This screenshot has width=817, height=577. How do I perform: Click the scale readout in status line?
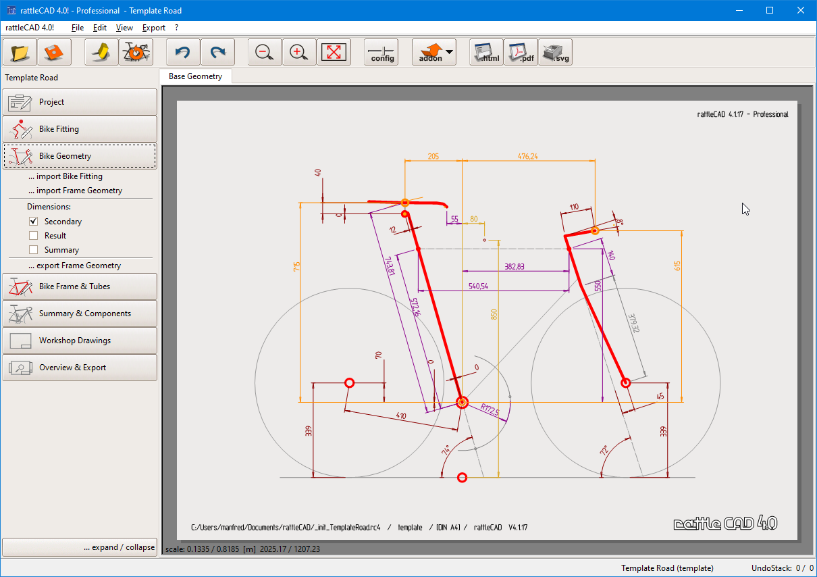243,549
